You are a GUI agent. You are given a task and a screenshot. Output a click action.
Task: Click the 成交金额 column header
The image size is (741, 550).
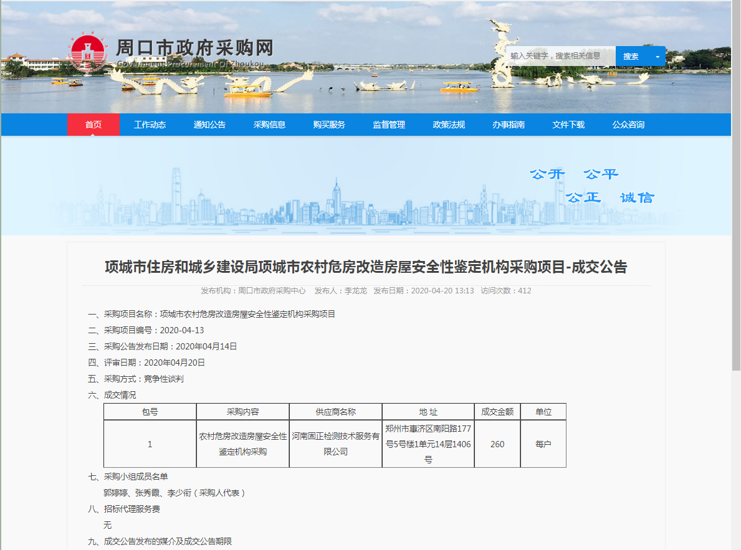[497, 412]
